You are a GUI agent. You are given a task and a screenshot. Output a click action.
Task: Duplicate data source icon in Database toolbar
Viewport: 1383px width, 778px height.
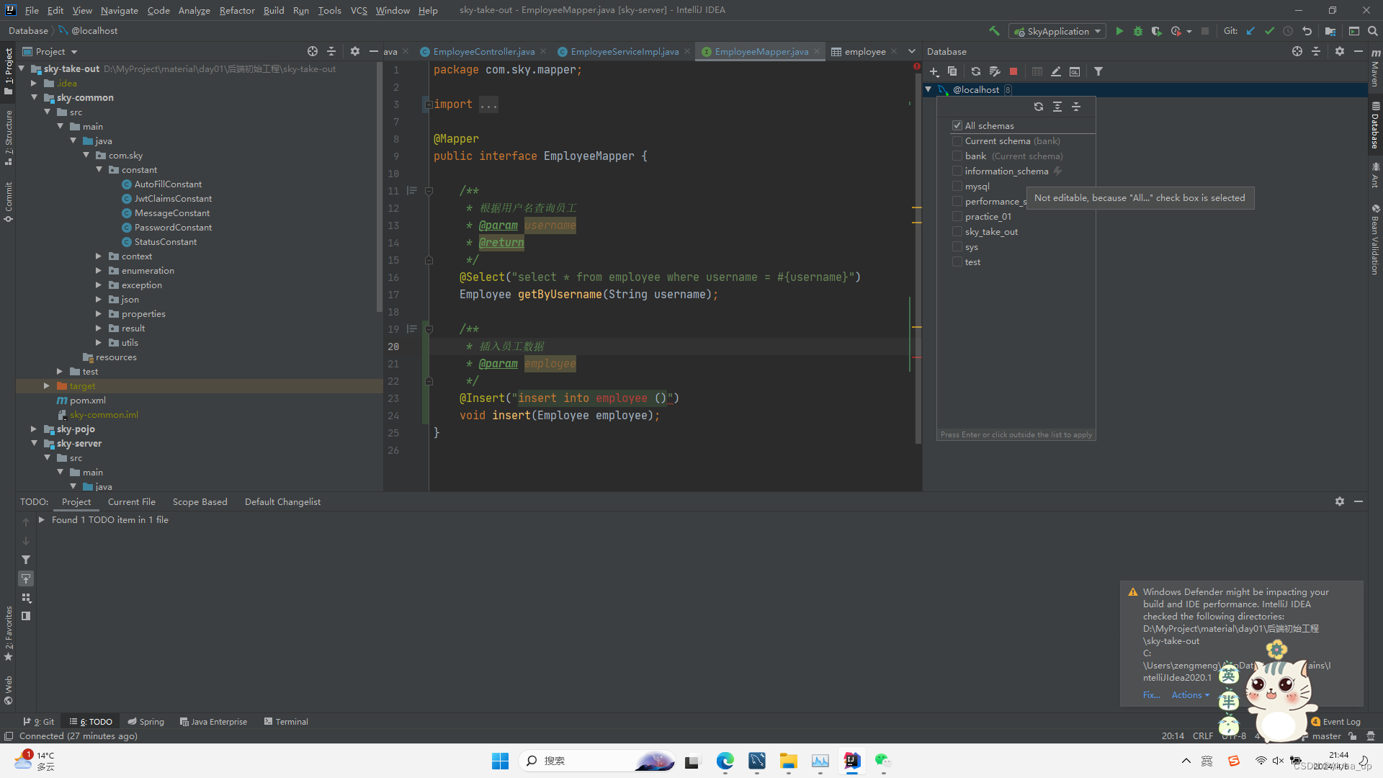(x=952, y=71)
